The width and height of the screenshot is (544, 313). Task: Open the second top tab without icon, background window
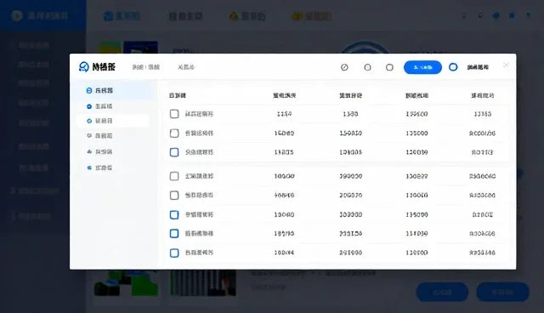(185, 16)
